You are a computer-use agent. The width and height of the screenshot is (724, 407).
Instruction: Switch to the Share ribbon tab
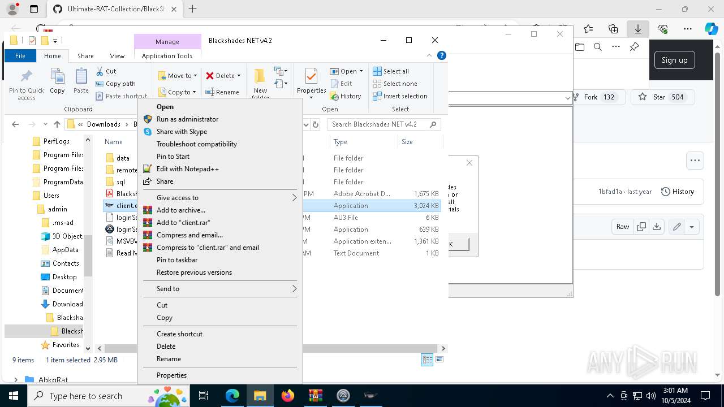point(85,56)
